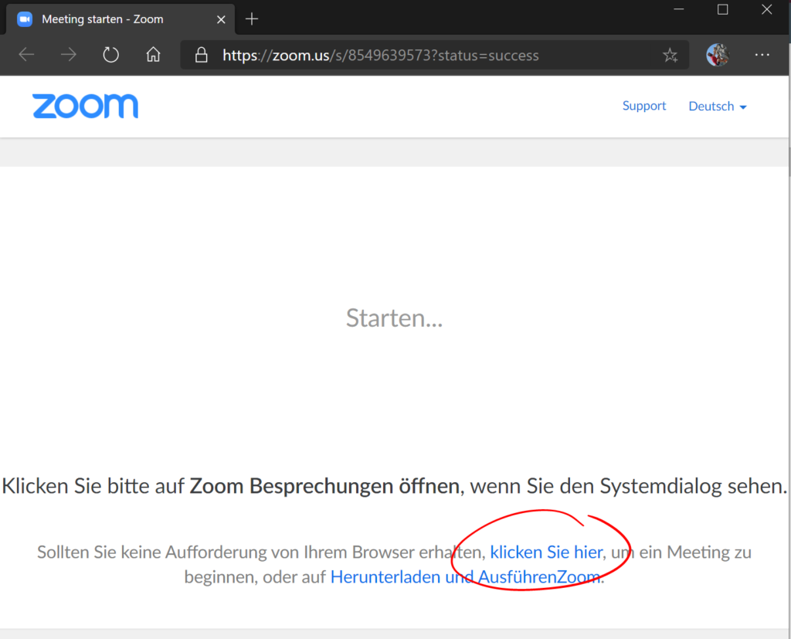Click 'Herunterladen und AusführenZoom' link
This screenshot has width=791, height=639.
465,577
